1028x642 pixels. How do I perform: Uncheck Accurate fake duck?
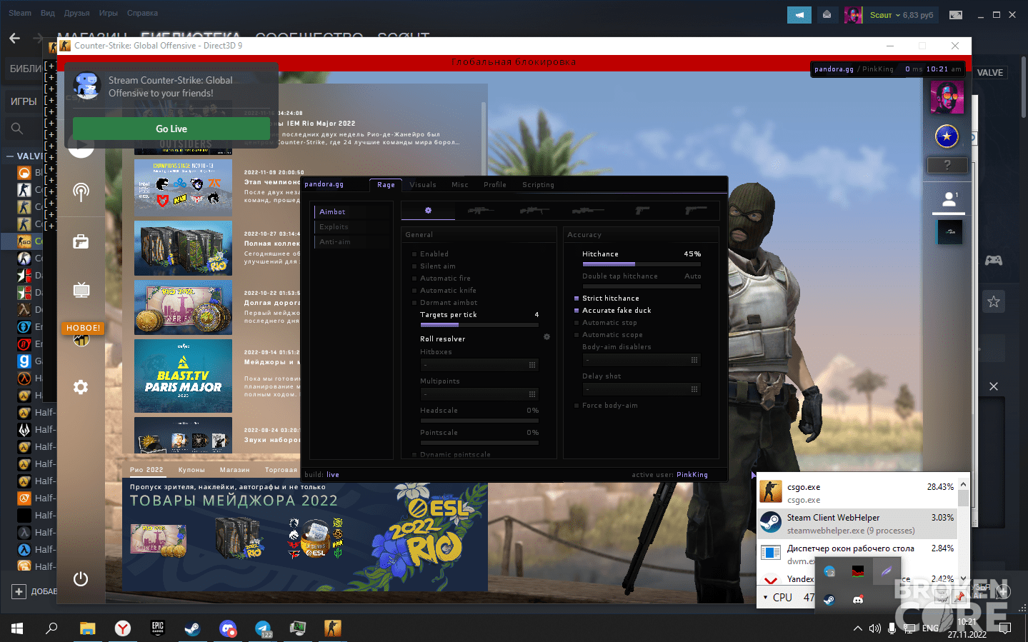point(577,311)
